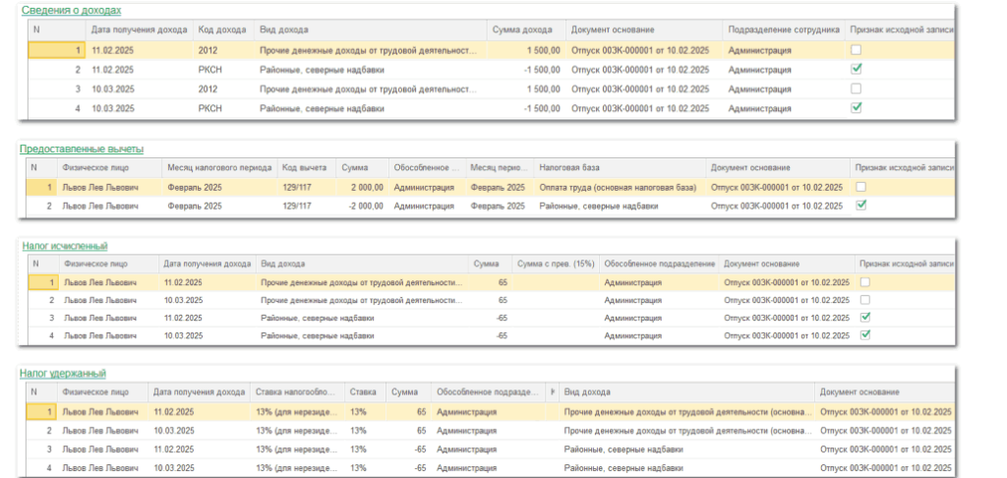Sort by the "Код дохода" column header
This screenshot has width=1007, height=478.
[223, 30]
